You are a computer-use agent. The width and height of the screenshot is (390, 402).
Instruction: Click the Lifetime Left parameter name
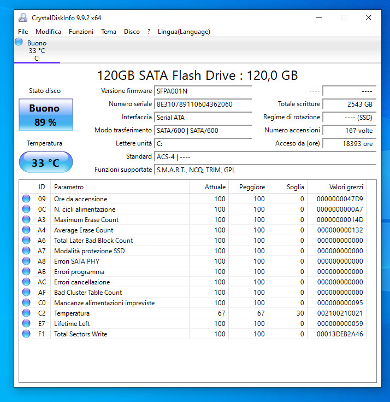72,324
